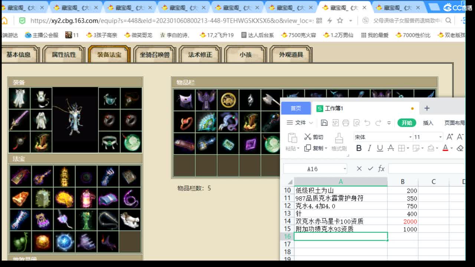
Task: Click the 我的最爱 bookmark
Action: 374,35
